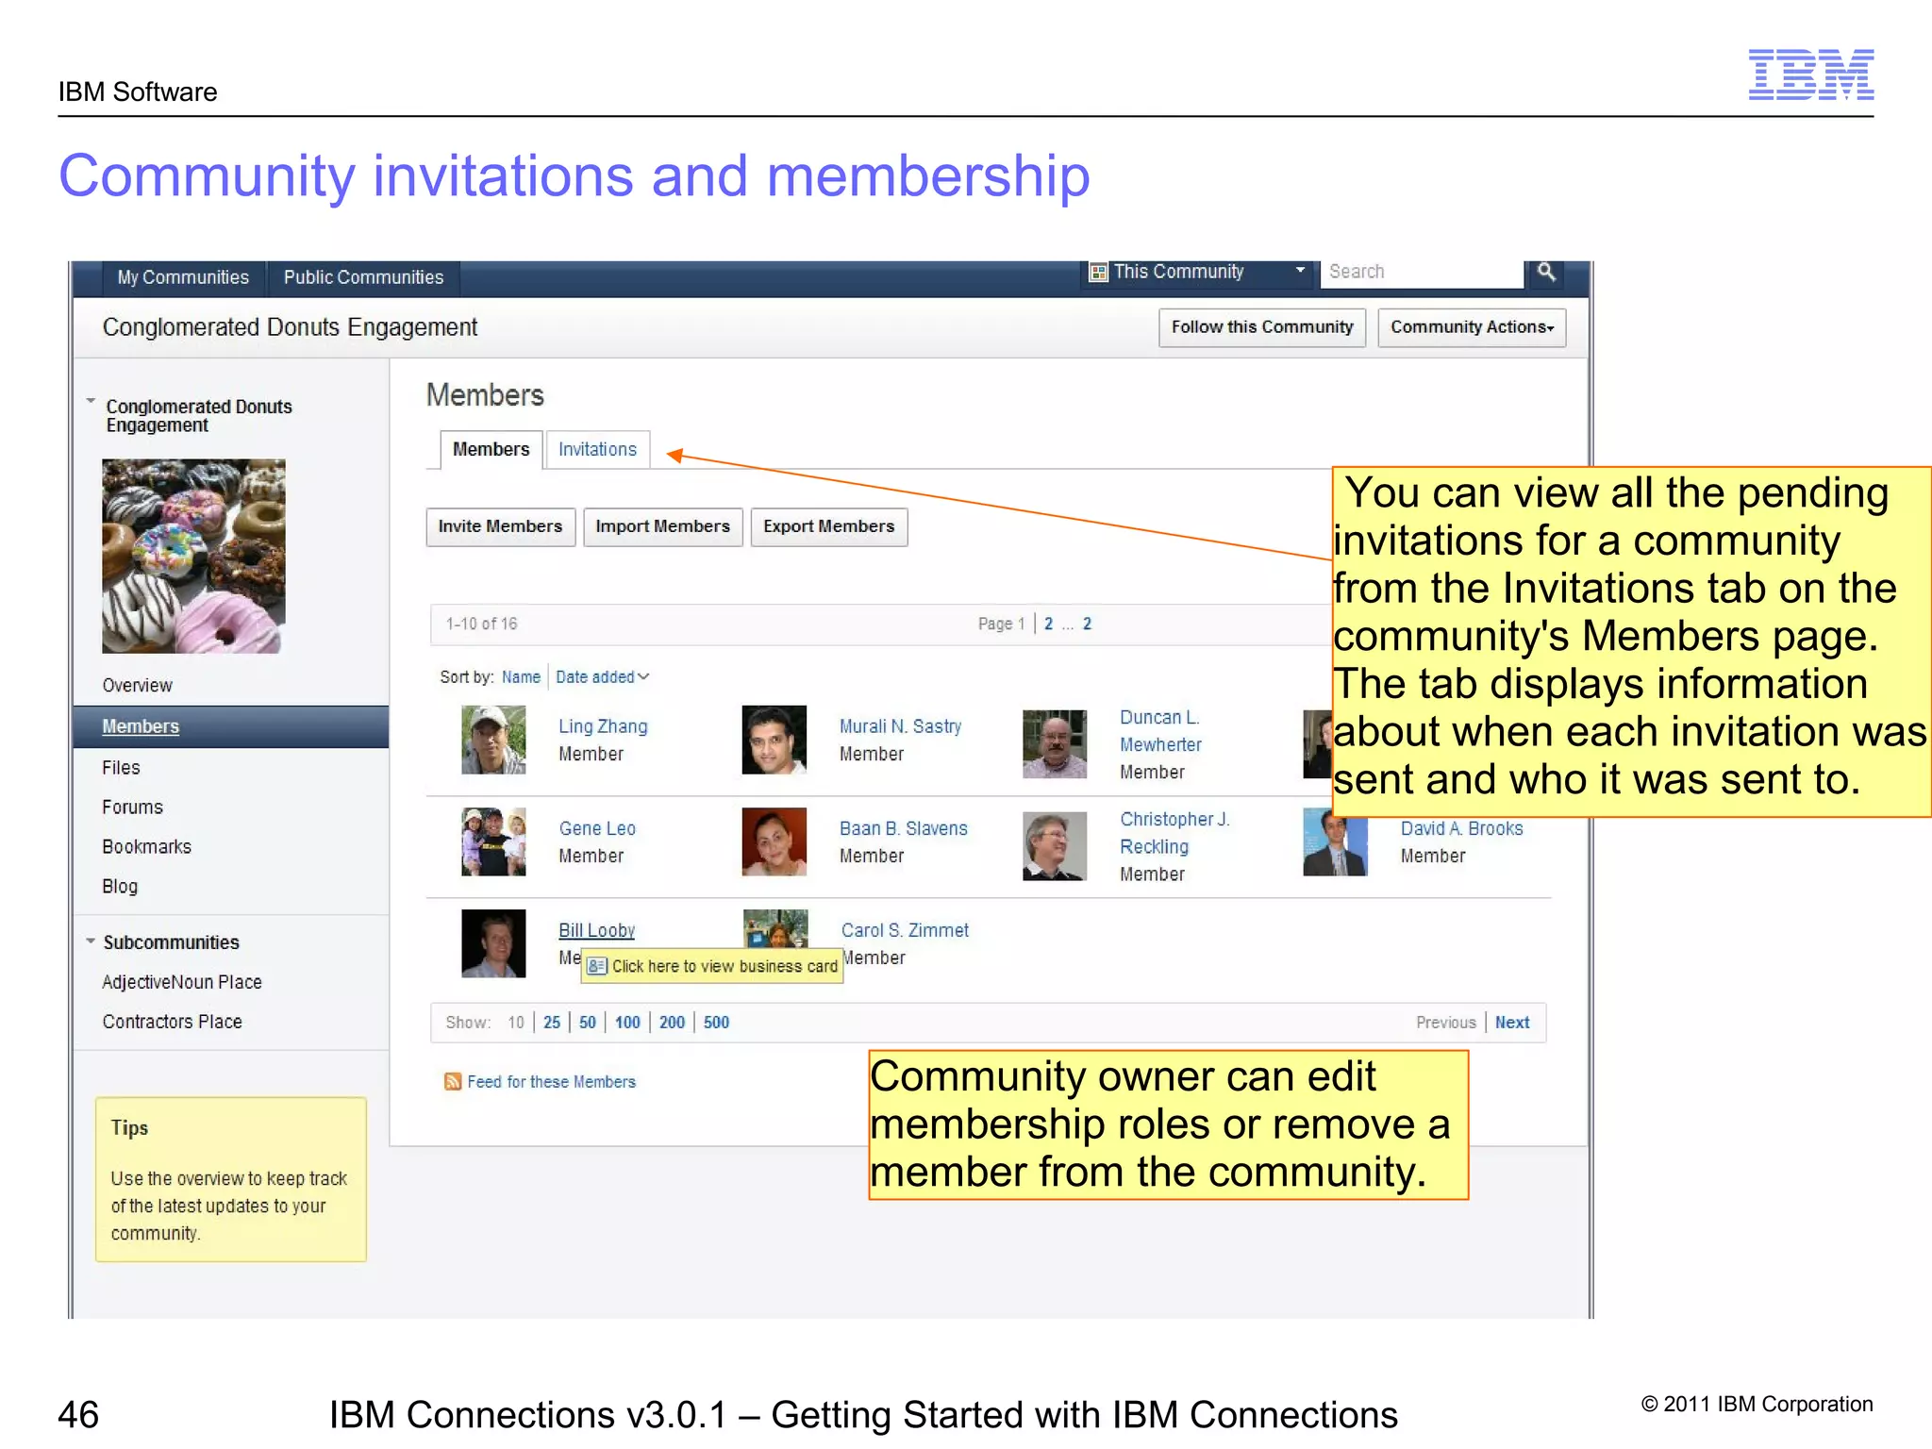The height and width of the screenshot is (1449, 1932).
Task: Collapse the Subcommunities section
Action: pyautogui.click(x=91, y=941)
